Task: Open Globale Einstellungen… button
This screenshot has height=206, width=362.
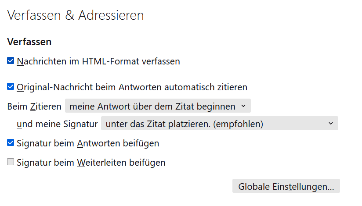Action: pyautogui.click(x=286, y=186)
